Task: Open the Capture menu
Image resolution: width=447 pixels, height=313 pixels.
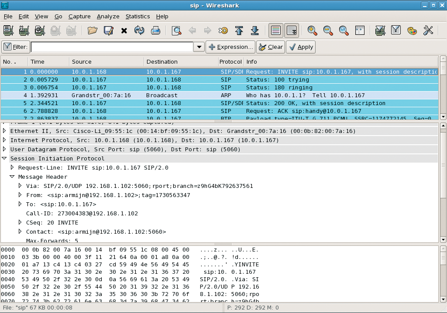Action: [x=79, y=17]
